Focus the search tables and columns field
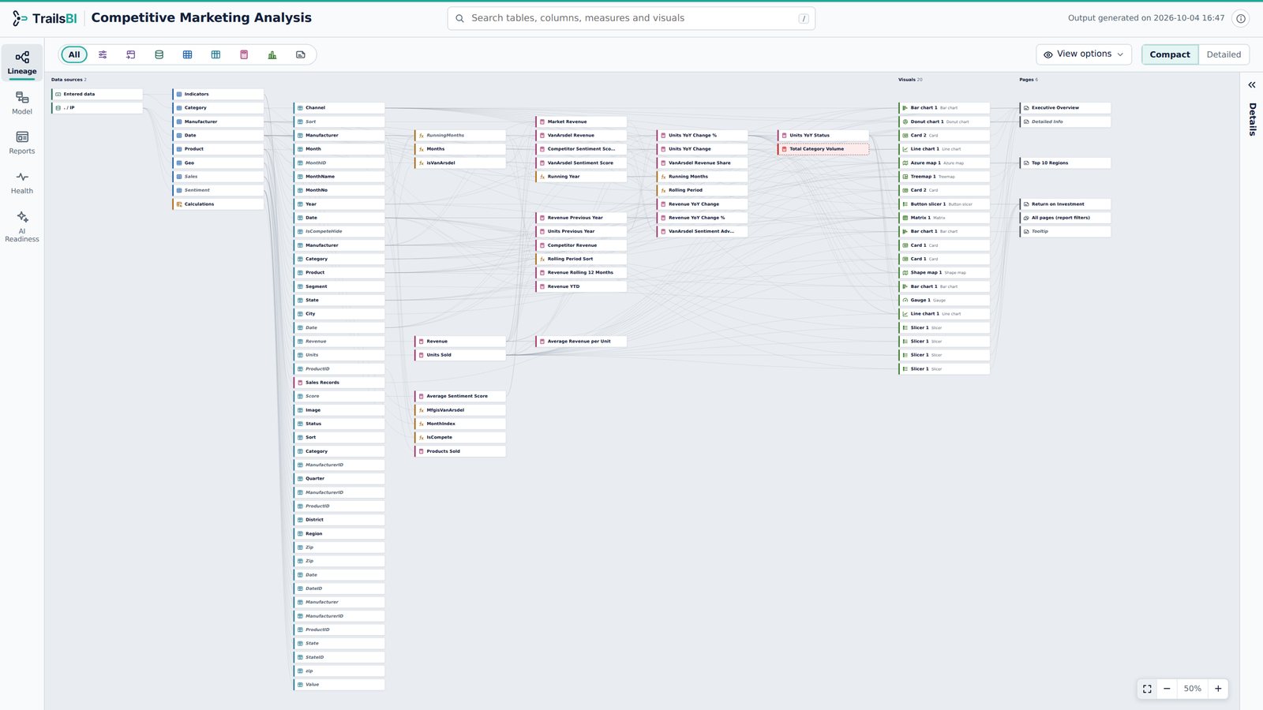Viewport: 1263px width, 710px height. click(x=631, y=18)
